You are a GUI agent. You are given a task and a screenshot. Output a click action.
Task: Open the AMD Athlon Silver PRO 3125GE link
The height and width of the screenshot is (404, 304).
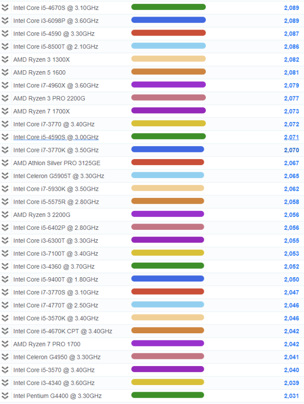57,163
